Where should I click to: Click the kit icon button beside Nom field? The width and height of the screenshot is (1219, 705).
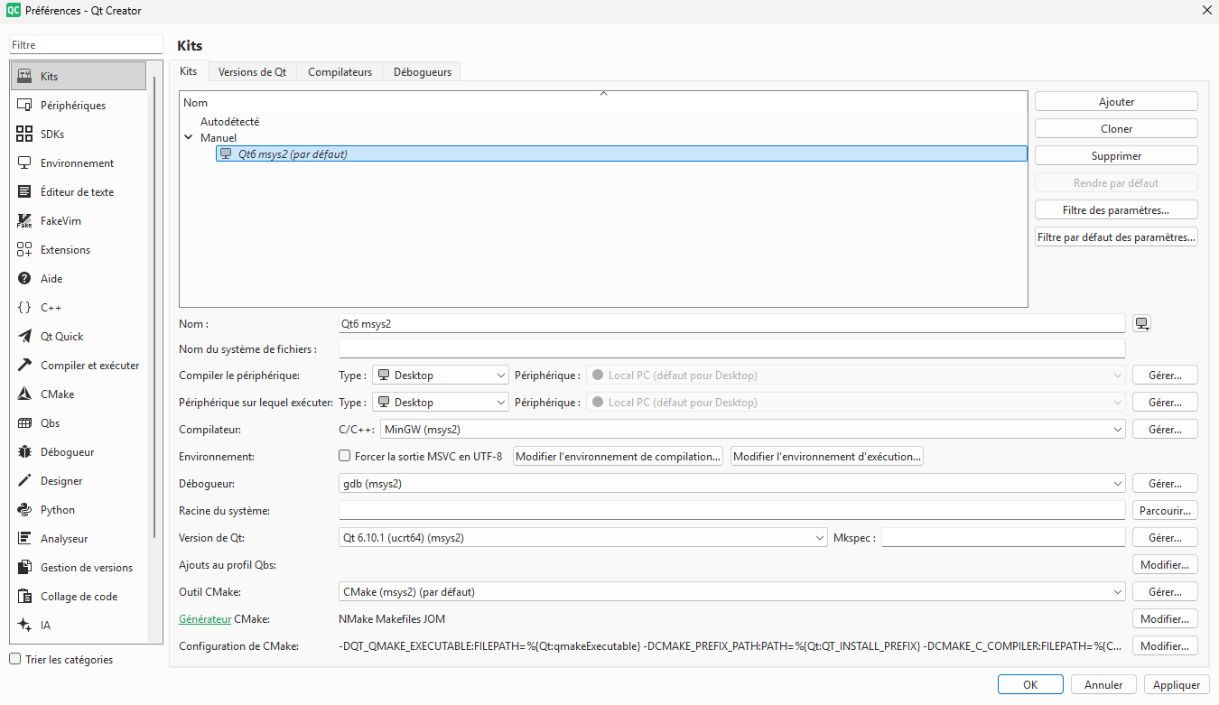coord(1142,324)
